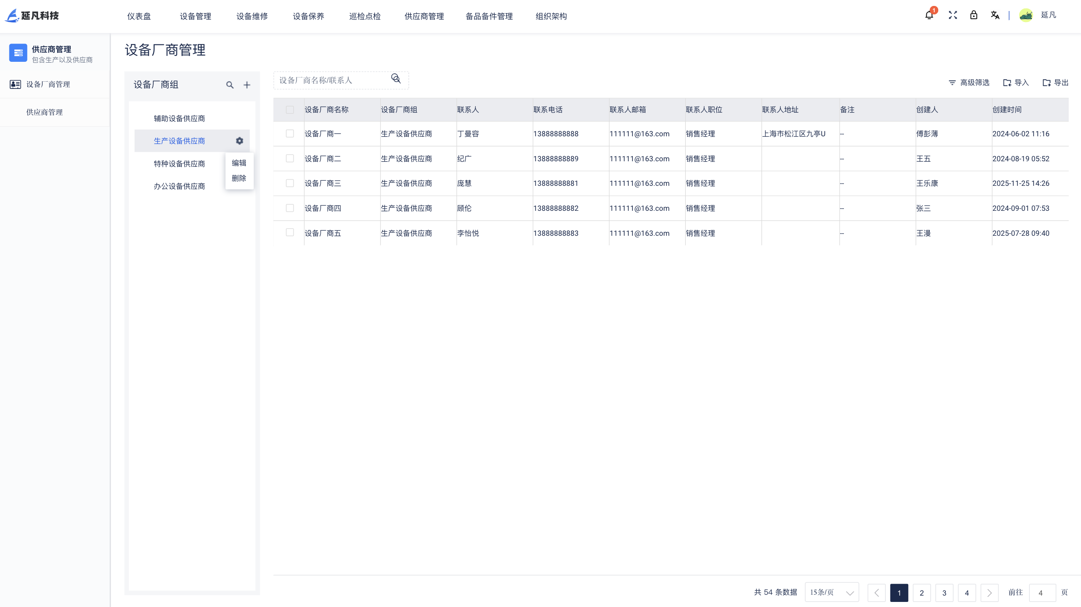This screenshot has height=607, width=1081.
Task: Open the notification bell icon
Action: (929, 15)
